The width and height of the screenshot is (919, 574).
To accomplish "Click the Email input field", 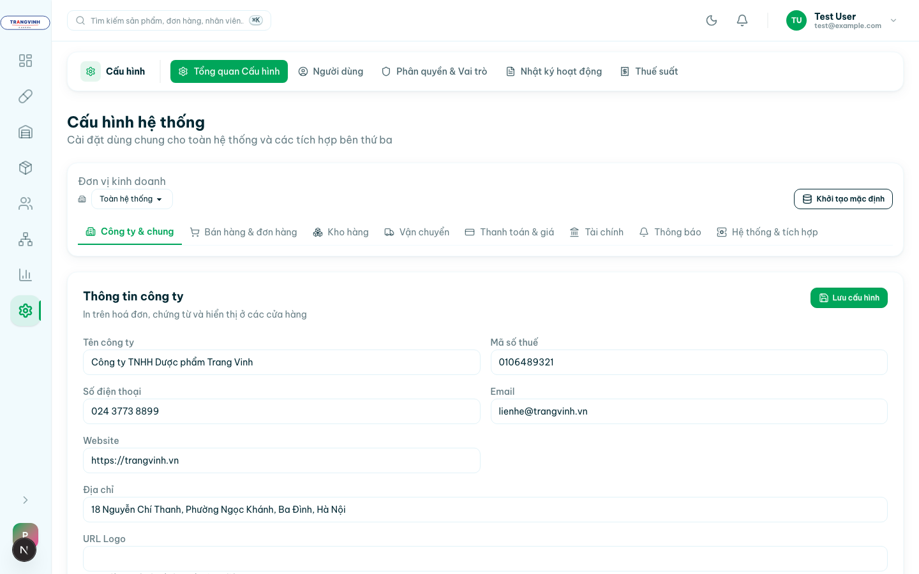I will (689, 411).
